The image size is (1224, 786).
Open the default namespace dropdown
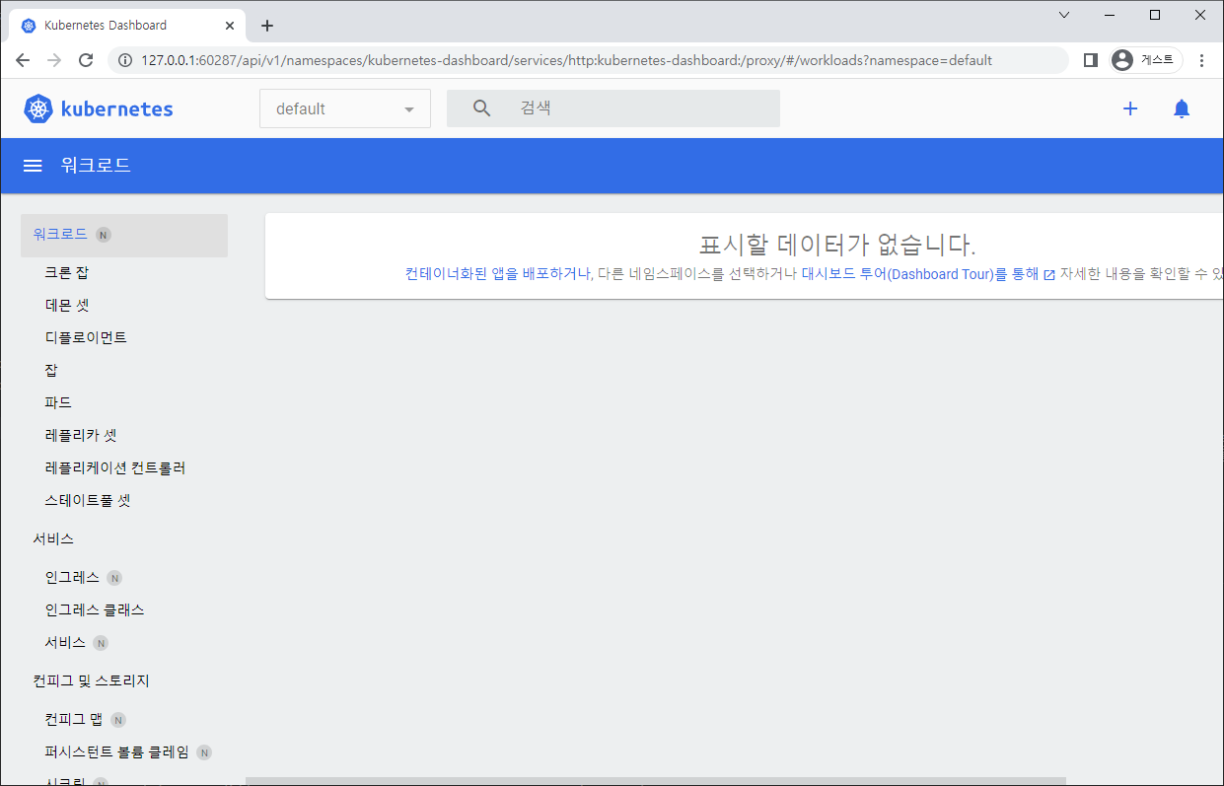tap(344, 108)
